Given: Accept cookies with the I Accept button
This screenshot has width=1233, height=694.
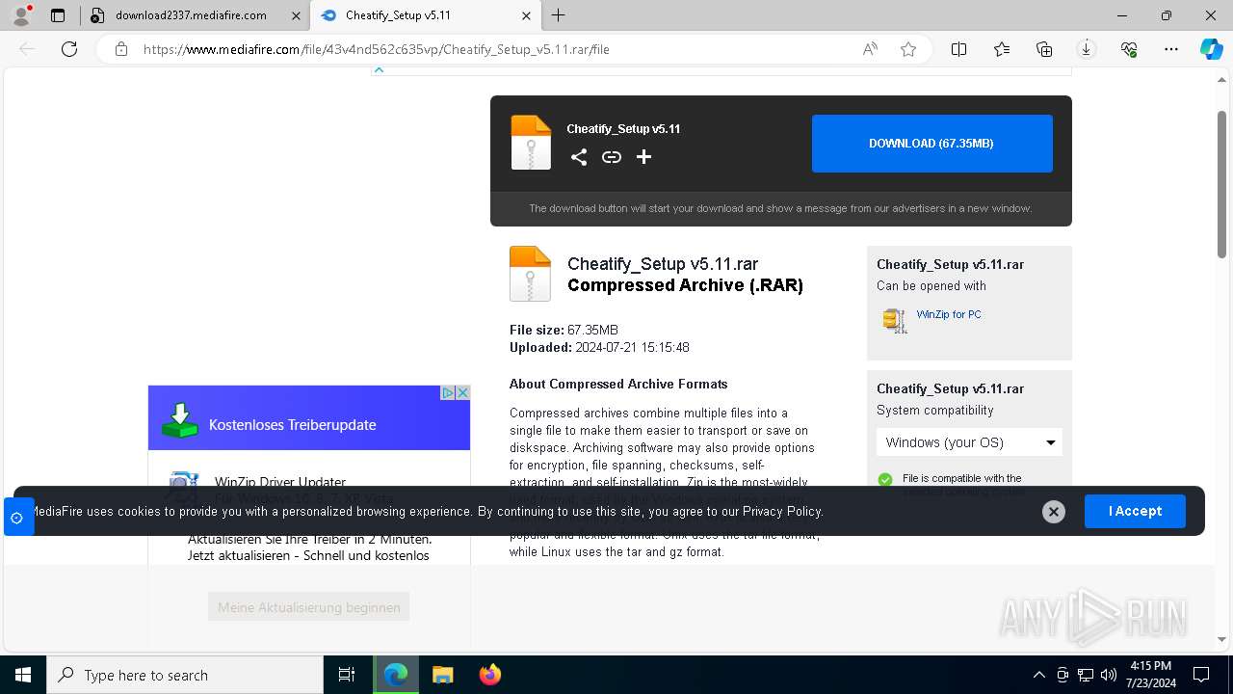Looking at the screenshot, I should point(1135,511).
